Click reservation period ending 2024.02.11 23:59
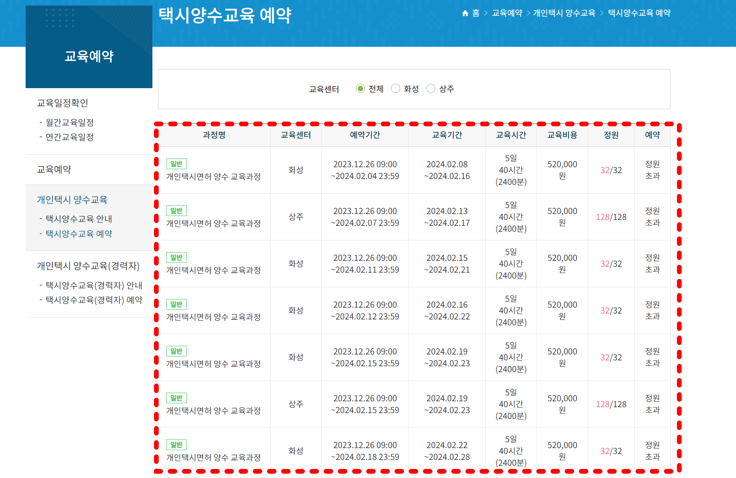The image size is (736, 478). 365,264
